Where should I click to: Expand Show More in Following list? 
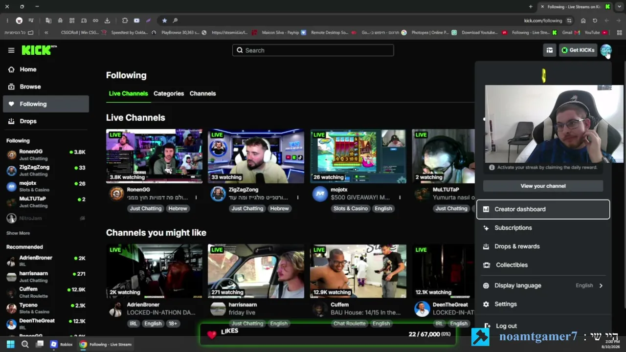[x=18, y=233]
